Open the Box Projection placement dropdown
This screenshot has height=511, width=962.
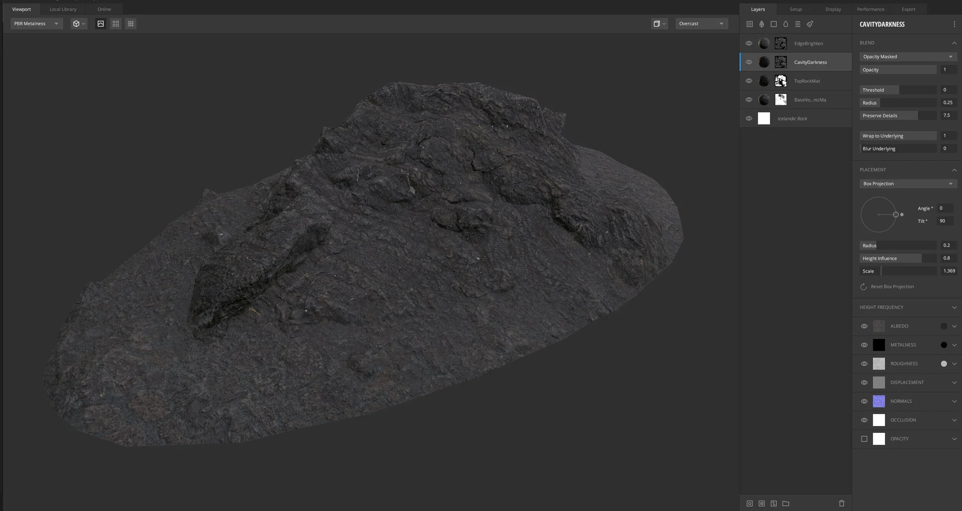pos(908,184)
